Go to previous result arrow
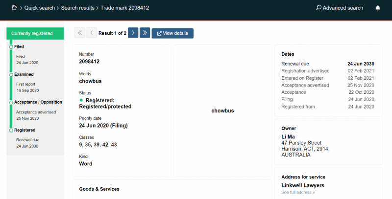Viewport: 392px width, 199px height. 92,33
